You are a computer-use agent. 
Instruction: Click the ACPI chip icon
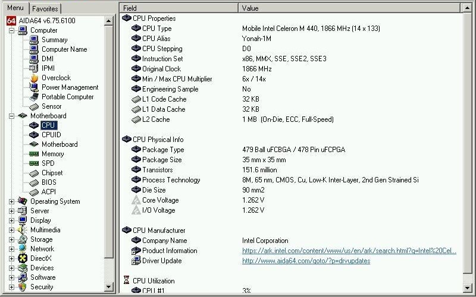pos(34,192)
